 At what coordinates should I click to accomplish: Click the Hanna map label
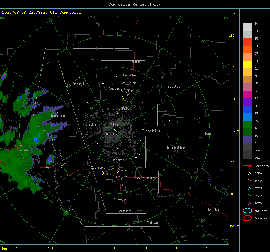pos(210,134)
